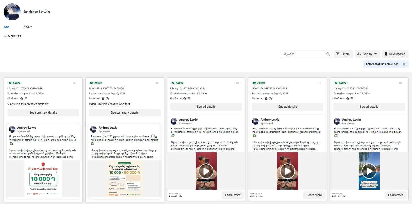The height and width of the screenshot is (204, 412).
Task: Click Facebook platform icon on ad 1417902150433420
Action: [x=266, y=99]
